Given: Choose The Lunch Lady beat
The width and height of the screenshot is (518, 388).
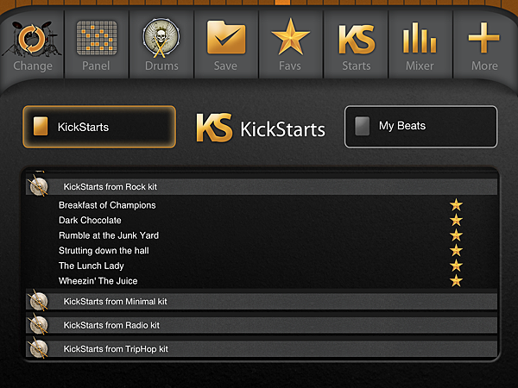Looking at the screenshot, I should [92, 266].
